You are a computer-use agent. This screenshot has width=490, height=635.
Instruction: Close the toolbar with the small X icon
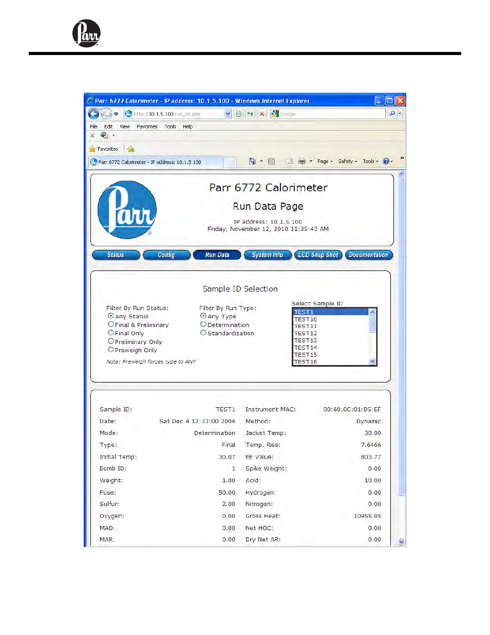(x=92, y=136)
